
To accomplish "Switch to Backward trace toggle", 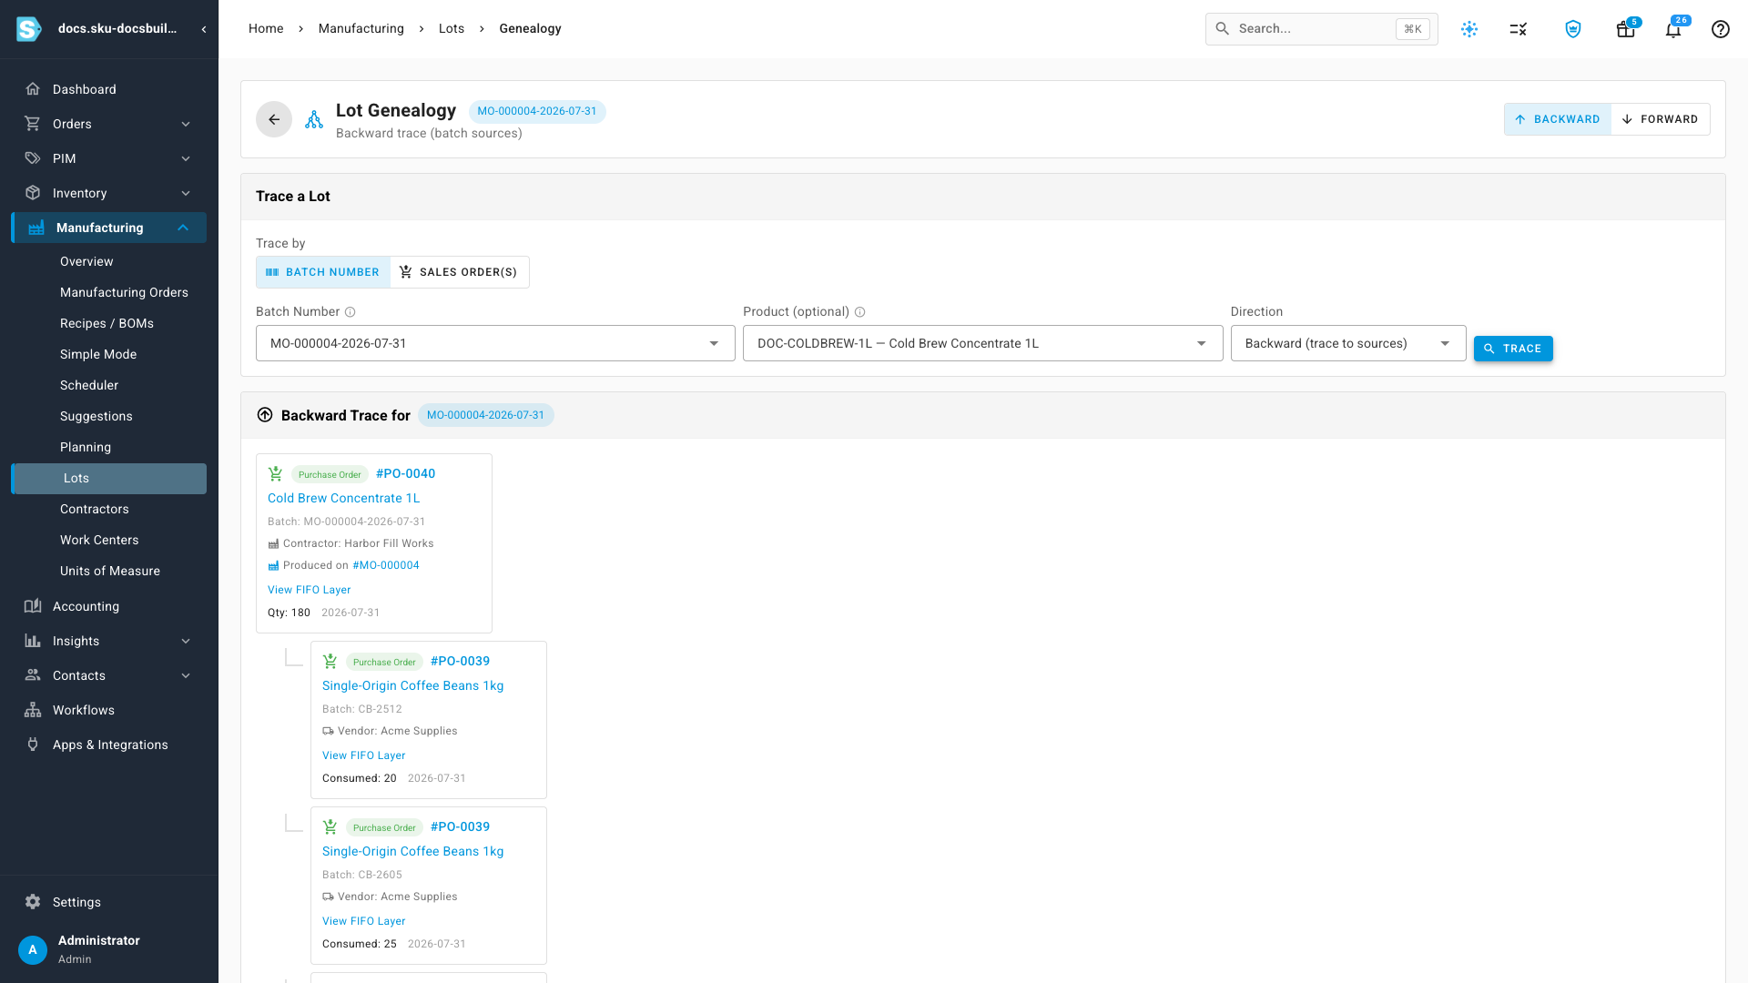I will [1558, 119].
